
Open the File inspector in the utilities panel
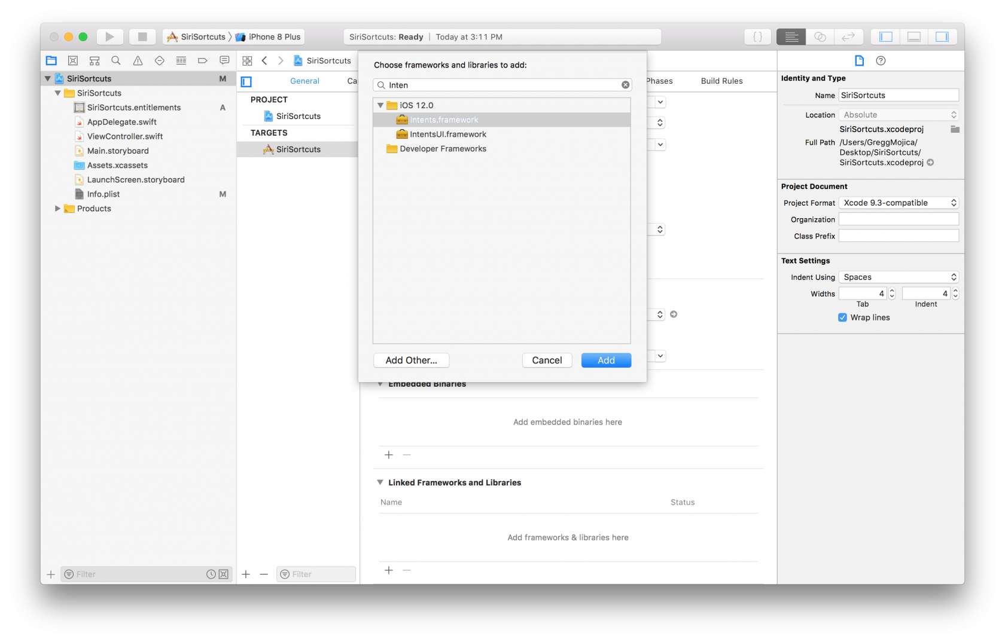click(860, 60)
